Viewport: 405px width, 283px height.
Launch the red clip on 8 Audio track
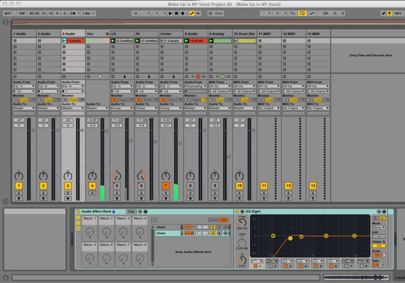(186, 41)
